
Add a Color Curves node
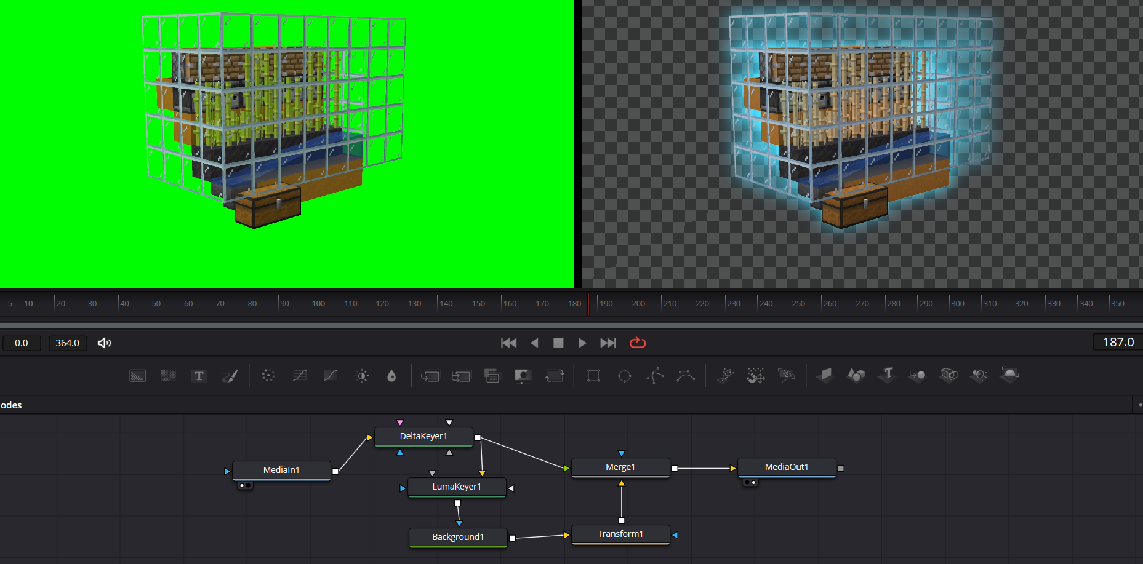pyautogui.click(x=300, y=375)
